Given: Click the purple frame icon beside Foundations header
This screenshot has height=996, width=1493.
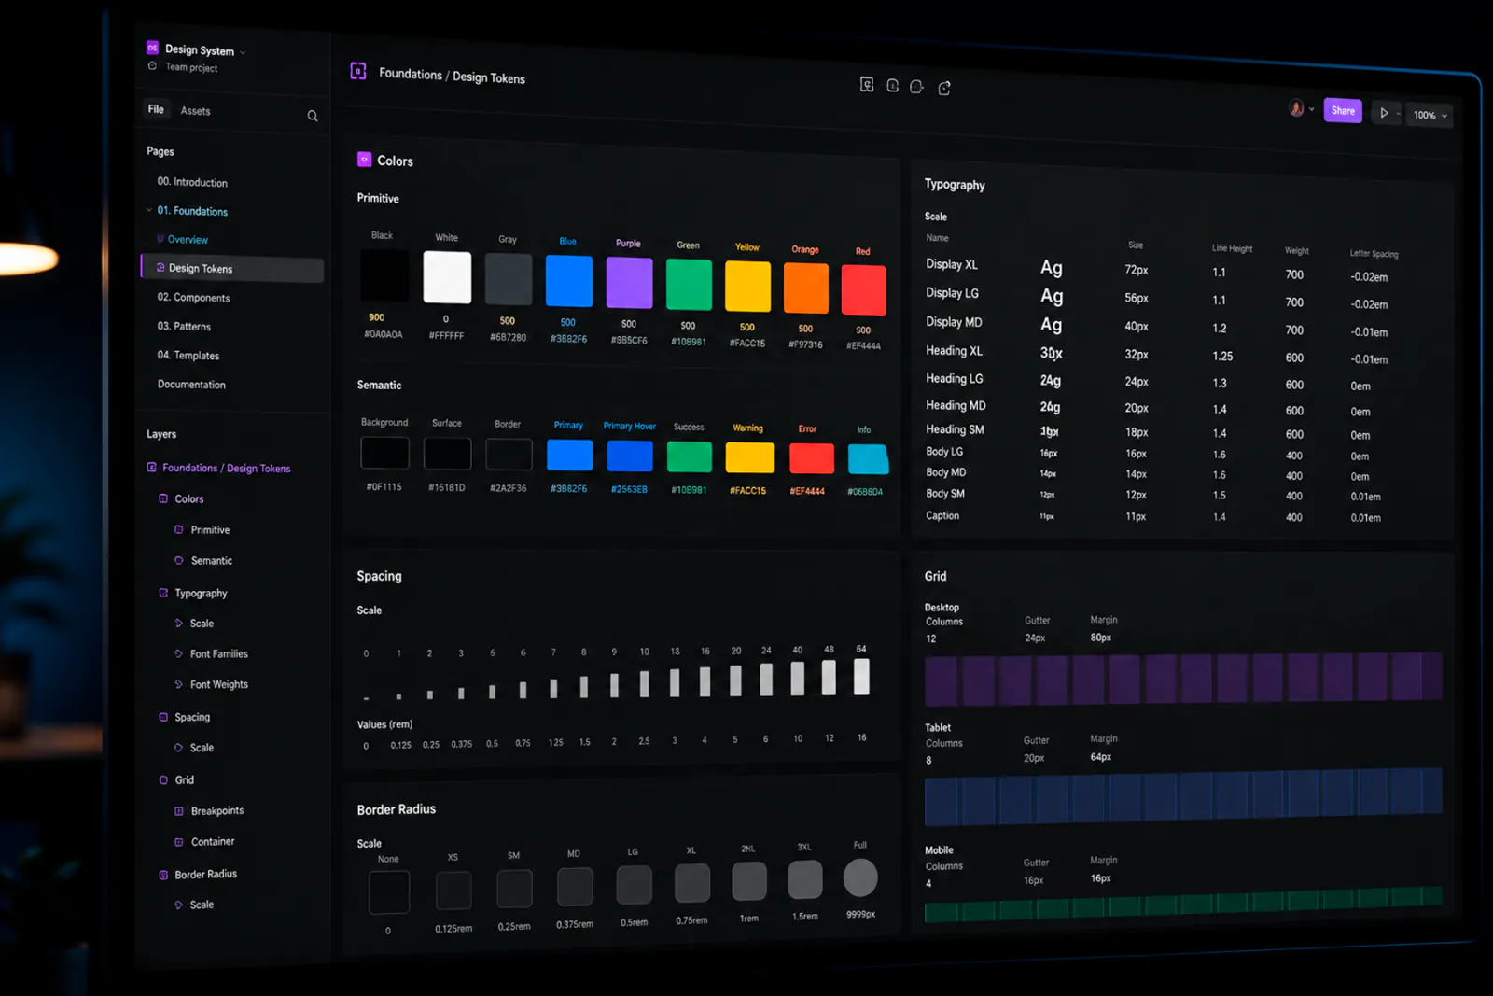Looking at the screenshot, I should [x=358, y=71].
